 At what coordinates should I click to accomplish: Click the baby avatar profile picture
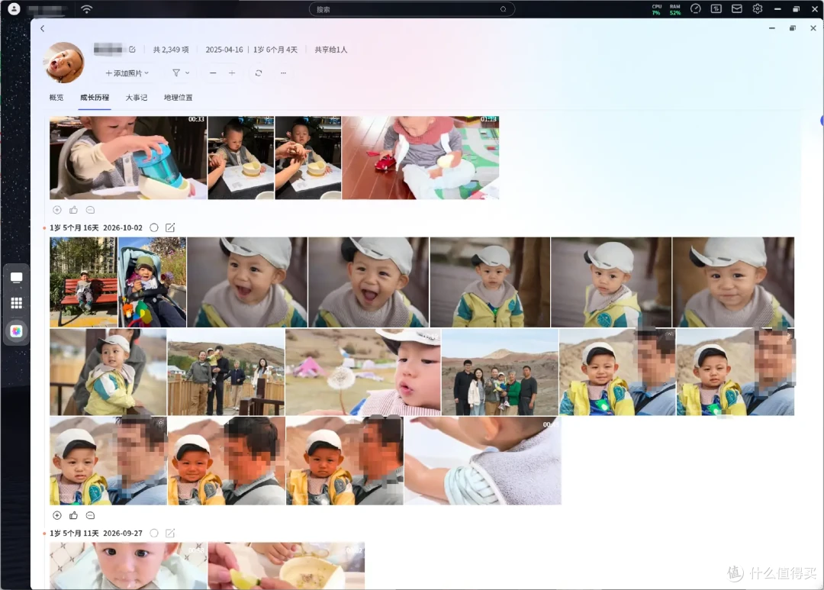[64, 63]
